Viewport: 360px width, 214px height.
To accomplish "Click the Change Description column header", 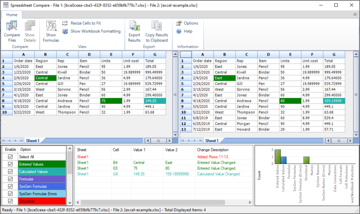I will (x=213, y=150).
